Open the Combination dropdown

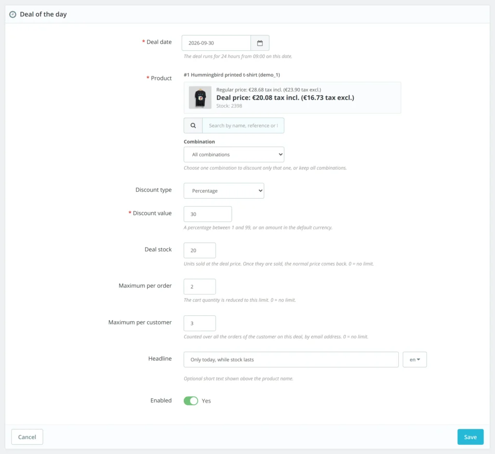coord(234,155)
